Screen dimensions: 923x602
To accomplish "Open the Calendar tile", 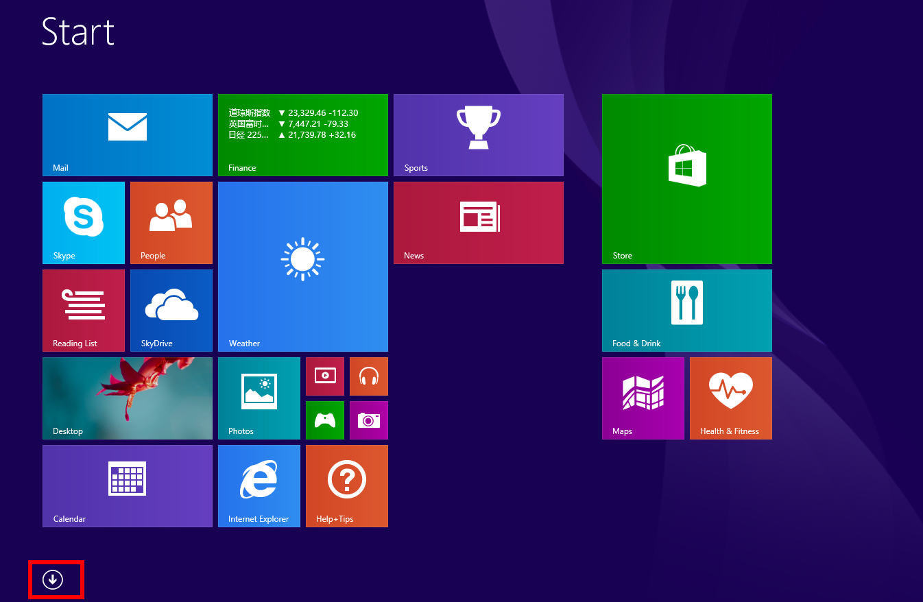I will coord(128,486).
